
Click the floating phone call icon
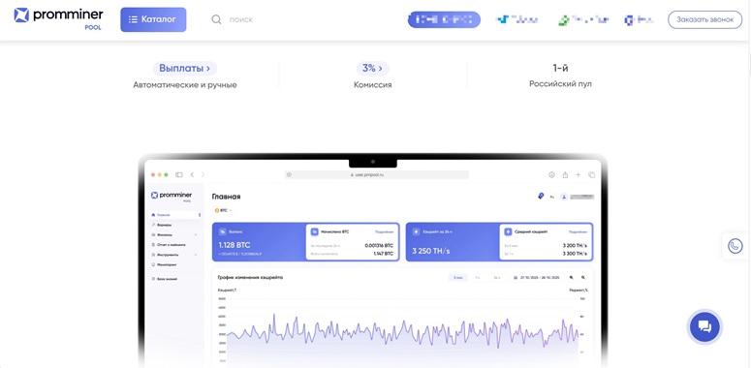735,246
